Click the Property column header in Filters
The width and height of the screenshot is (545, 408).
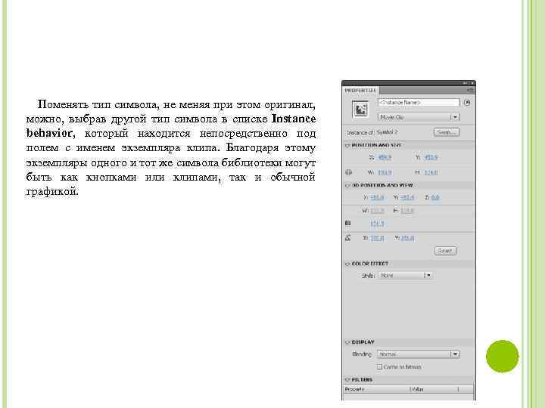pos(377,389)
